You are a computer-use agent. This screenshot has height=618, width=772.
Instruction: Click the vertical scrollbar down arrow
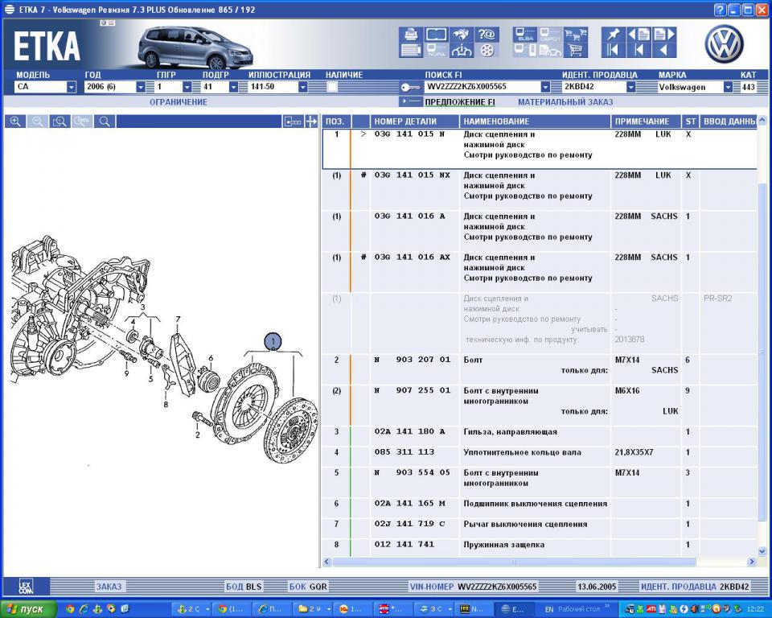click(x=762, y=551)
